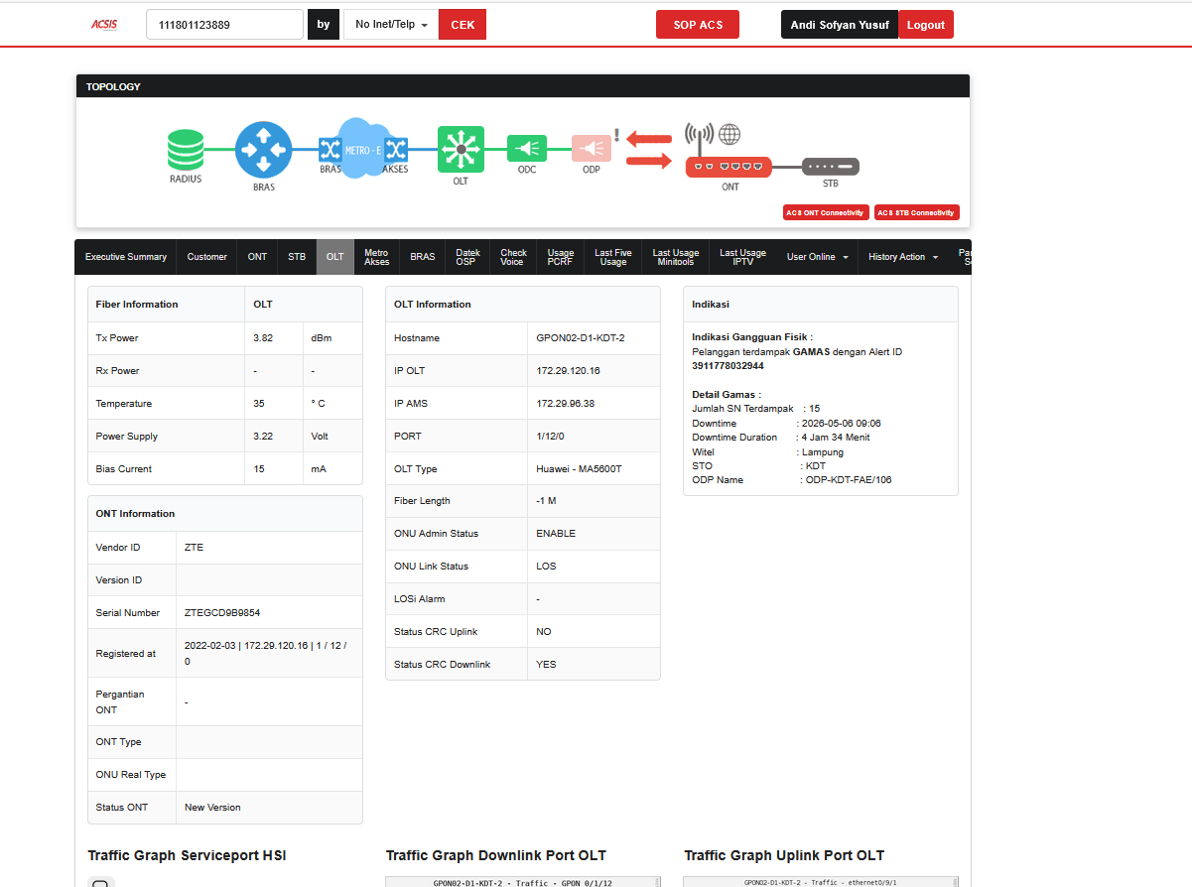Open the Check Voice tab
The height and width of the screenshot is (887, 1192).
click(x=513, y=257)
